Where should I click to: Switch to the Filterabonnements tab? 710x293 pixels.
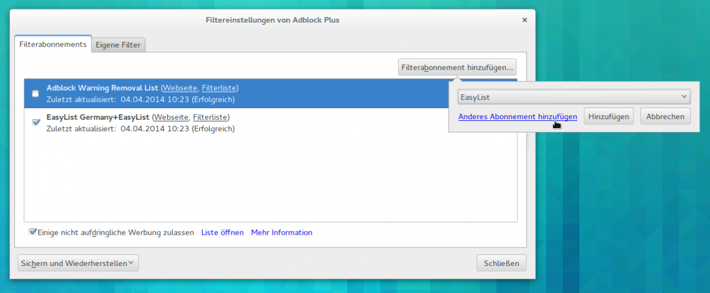coord(53,44)
